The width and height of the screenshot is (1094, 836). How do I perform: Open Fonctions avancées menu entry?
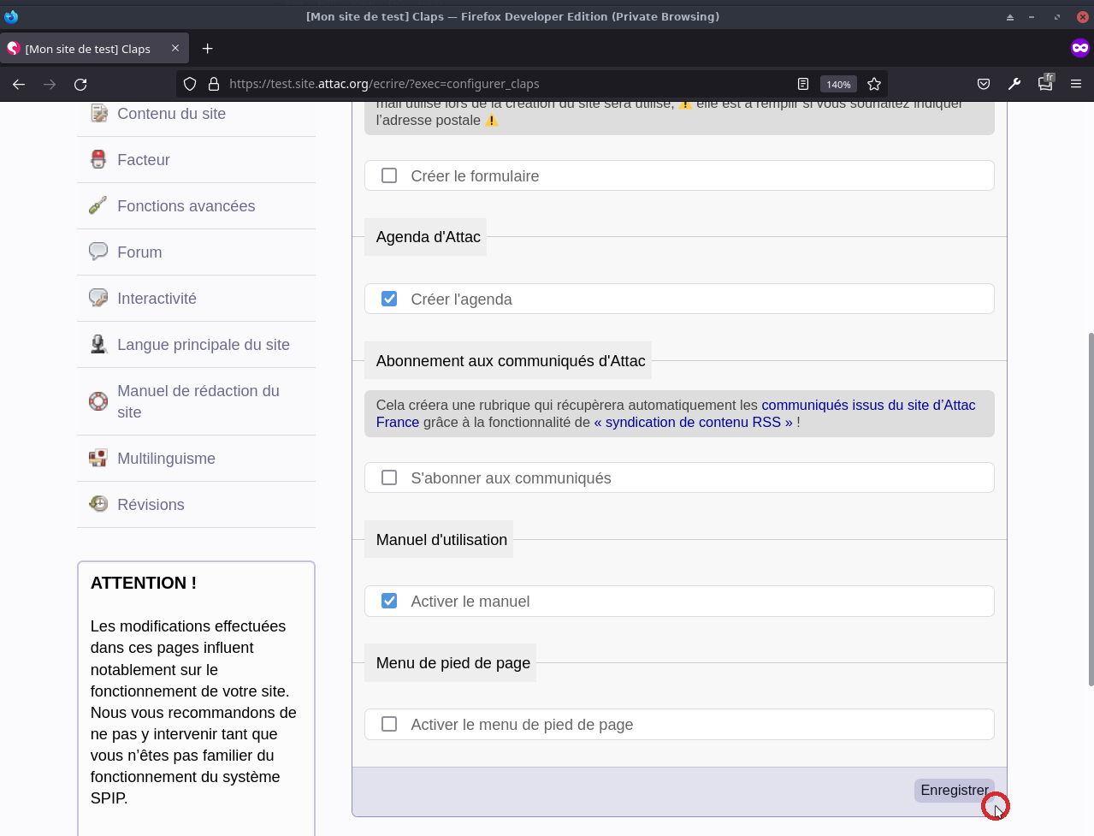tap(186, 206)
